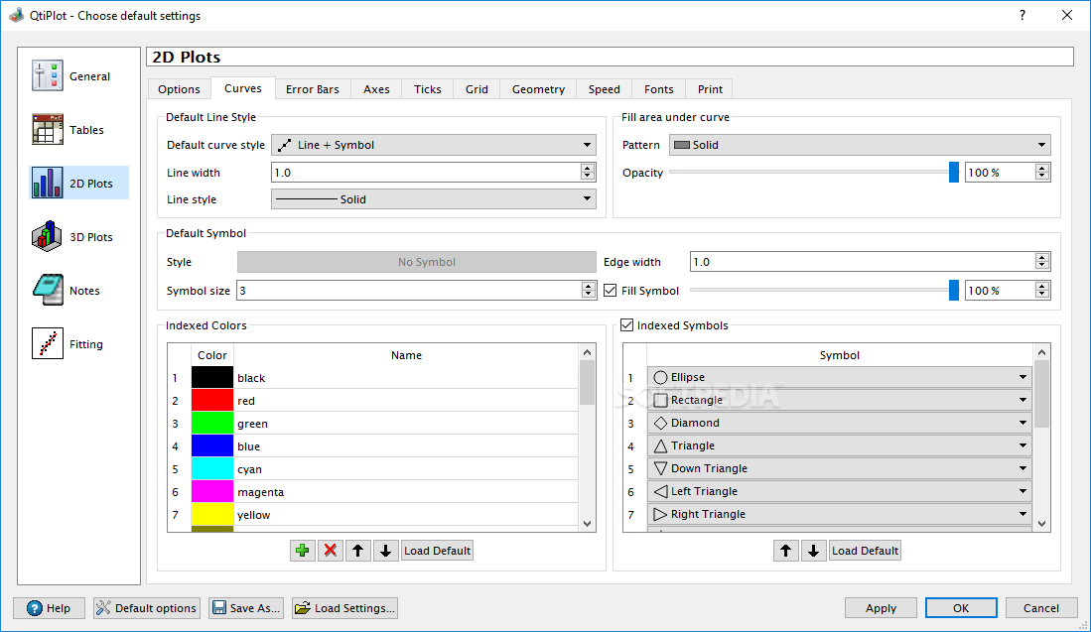Click the Cancel button
The width and height of the screenshot is (1091, 632).
point(1041,607)
